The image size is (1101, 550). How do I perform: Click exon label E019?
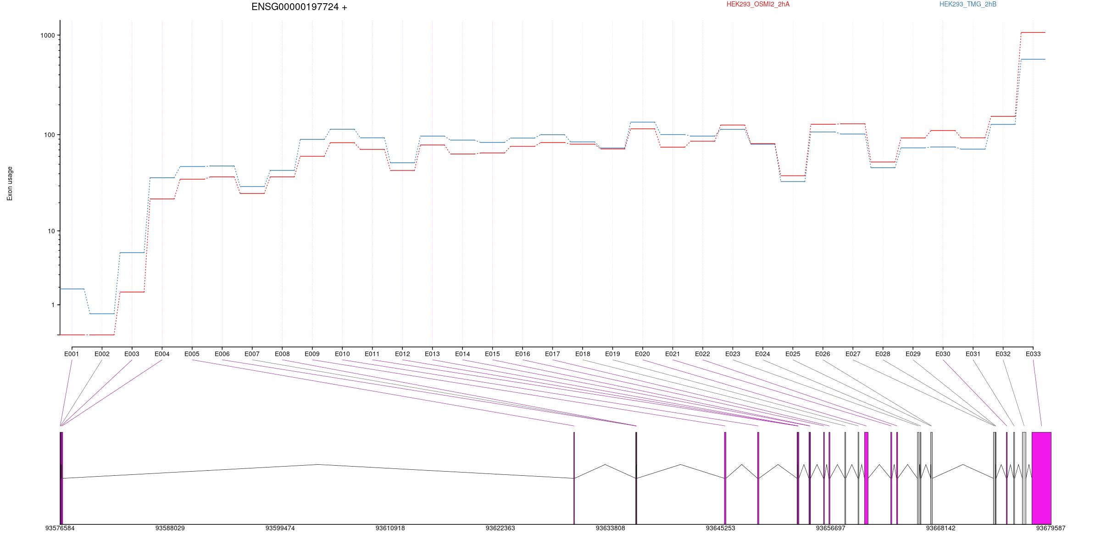coord(612,354)
